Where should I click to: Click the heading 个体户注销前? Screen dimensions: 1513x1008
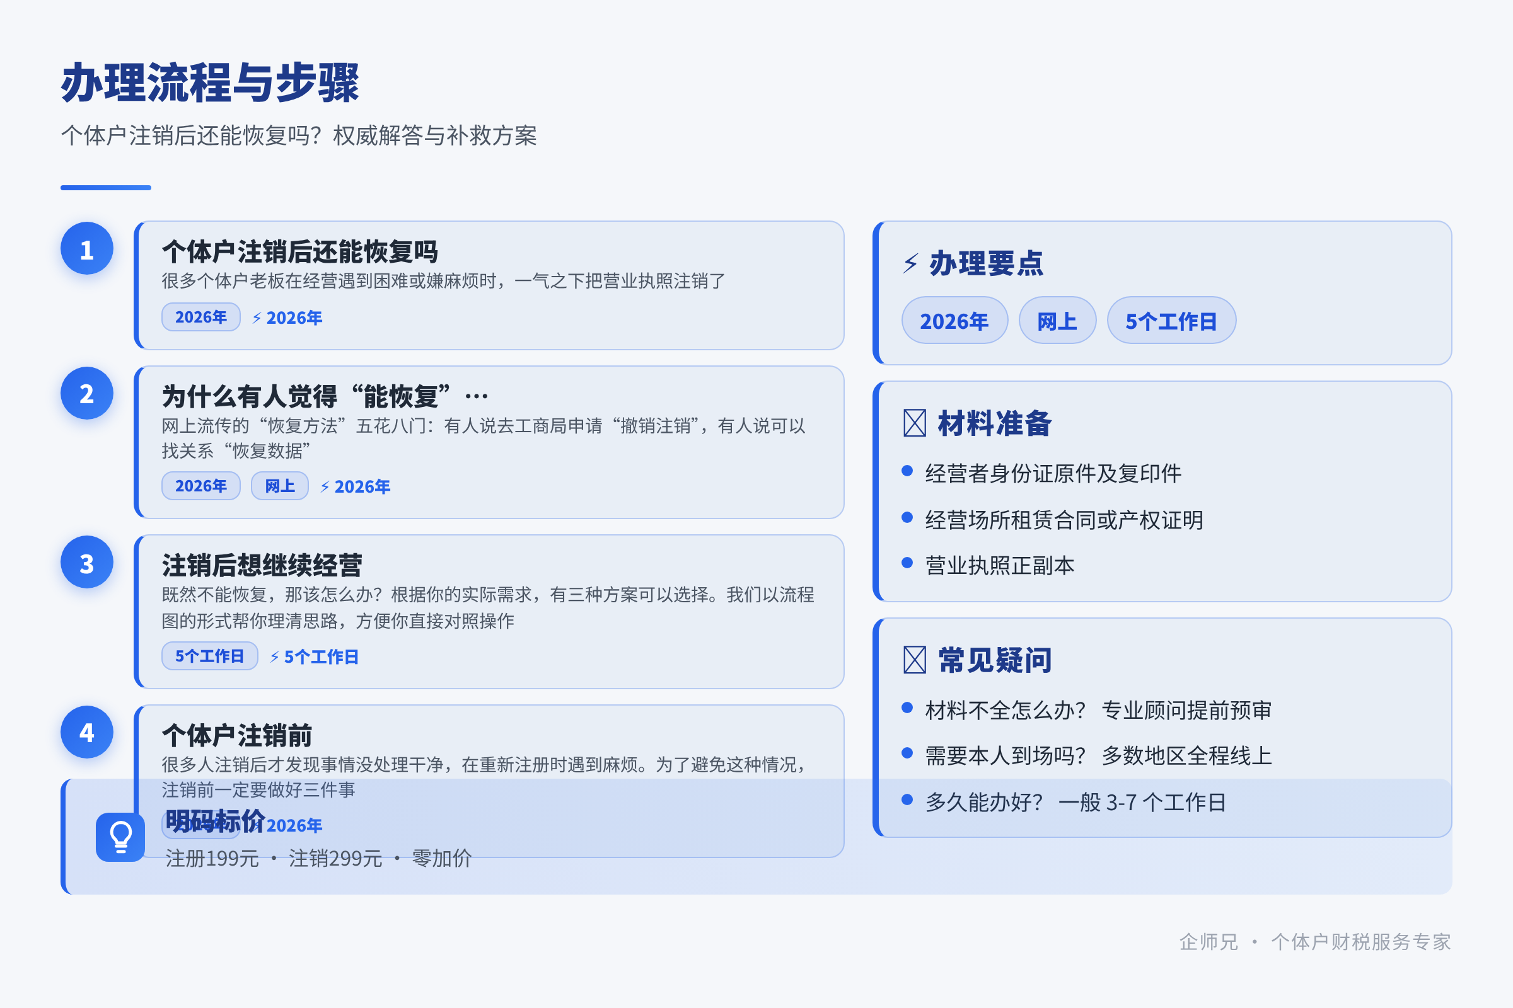[237, 735]
